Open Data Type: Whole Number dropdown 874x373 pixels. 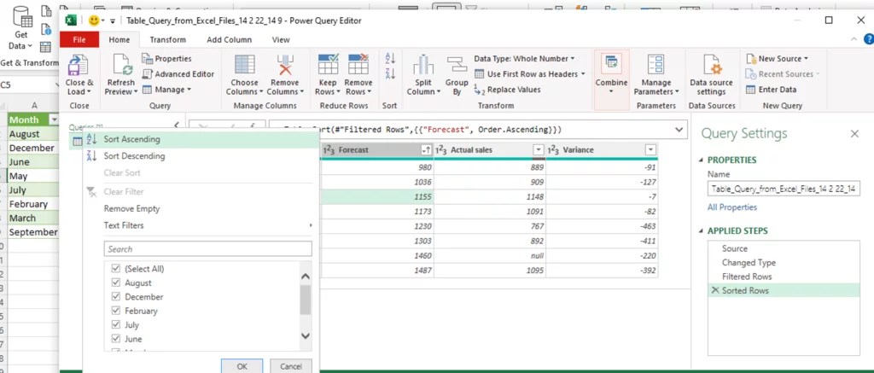coord(524,59)
